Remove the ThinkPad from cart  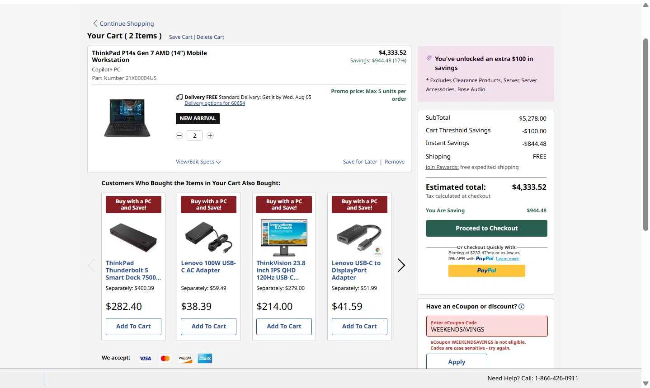[x=395, y=162]
